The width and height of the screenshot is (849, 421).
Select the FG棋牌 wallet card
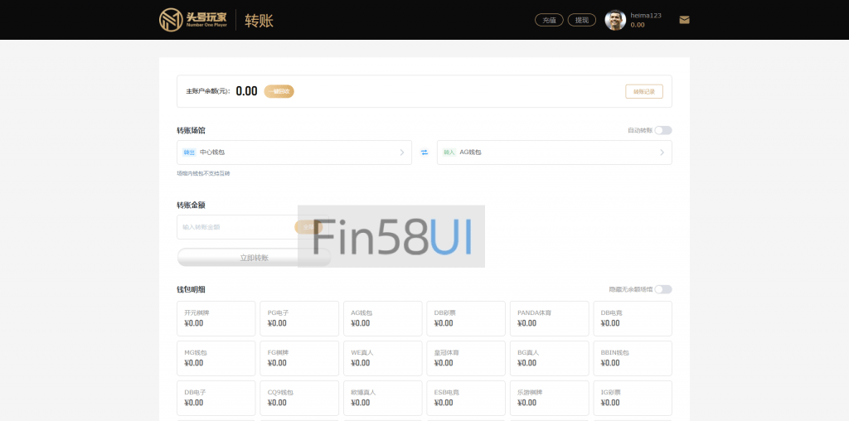click(299, 358)
